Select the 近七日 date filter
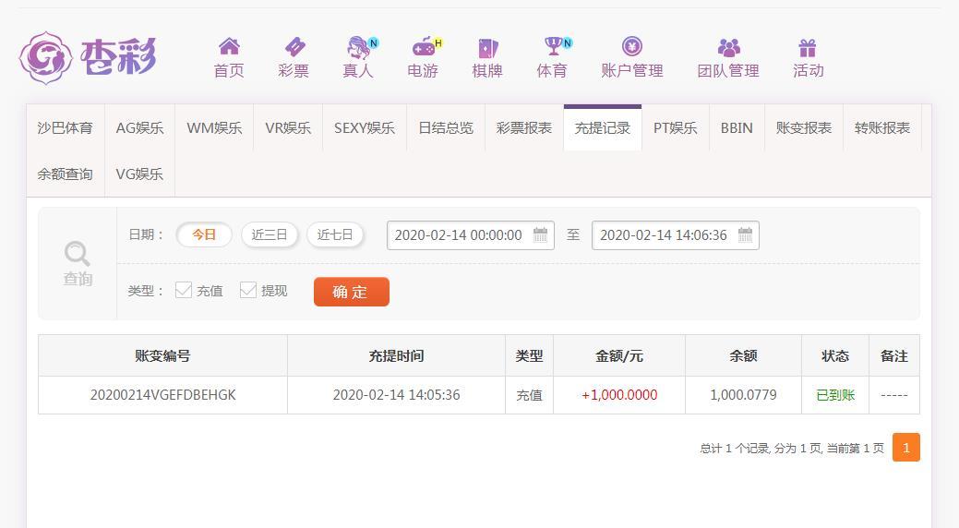The image size is (959, 528). click(x=334, y=235)
